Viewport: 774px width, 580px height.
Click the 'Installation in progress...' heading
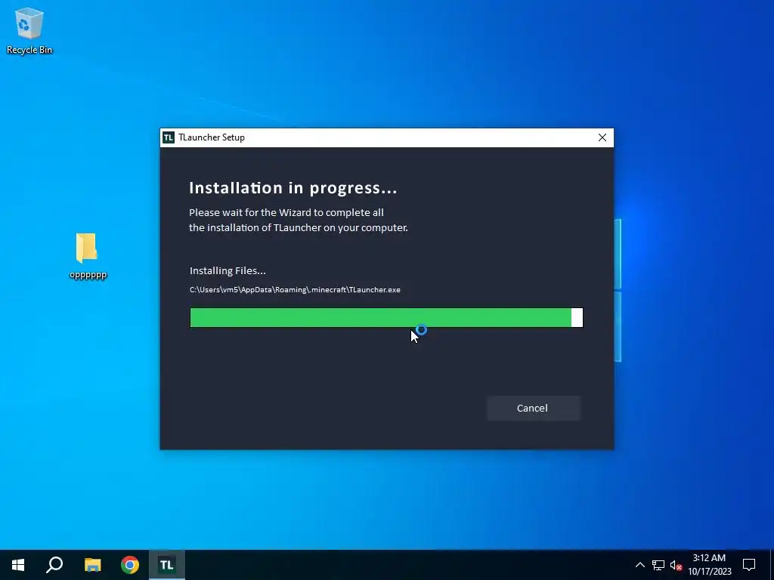click(x=293, y=188)
